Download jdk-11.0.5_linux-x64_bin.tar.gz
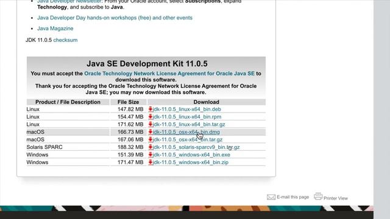 tap(189, 124)
